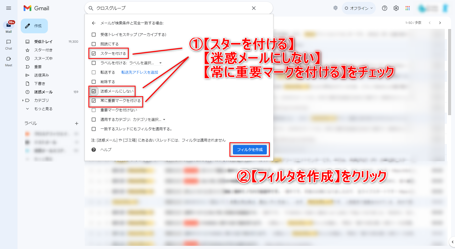Click the support question mark icon
The image size is (455, 249).
click(384, 8)
